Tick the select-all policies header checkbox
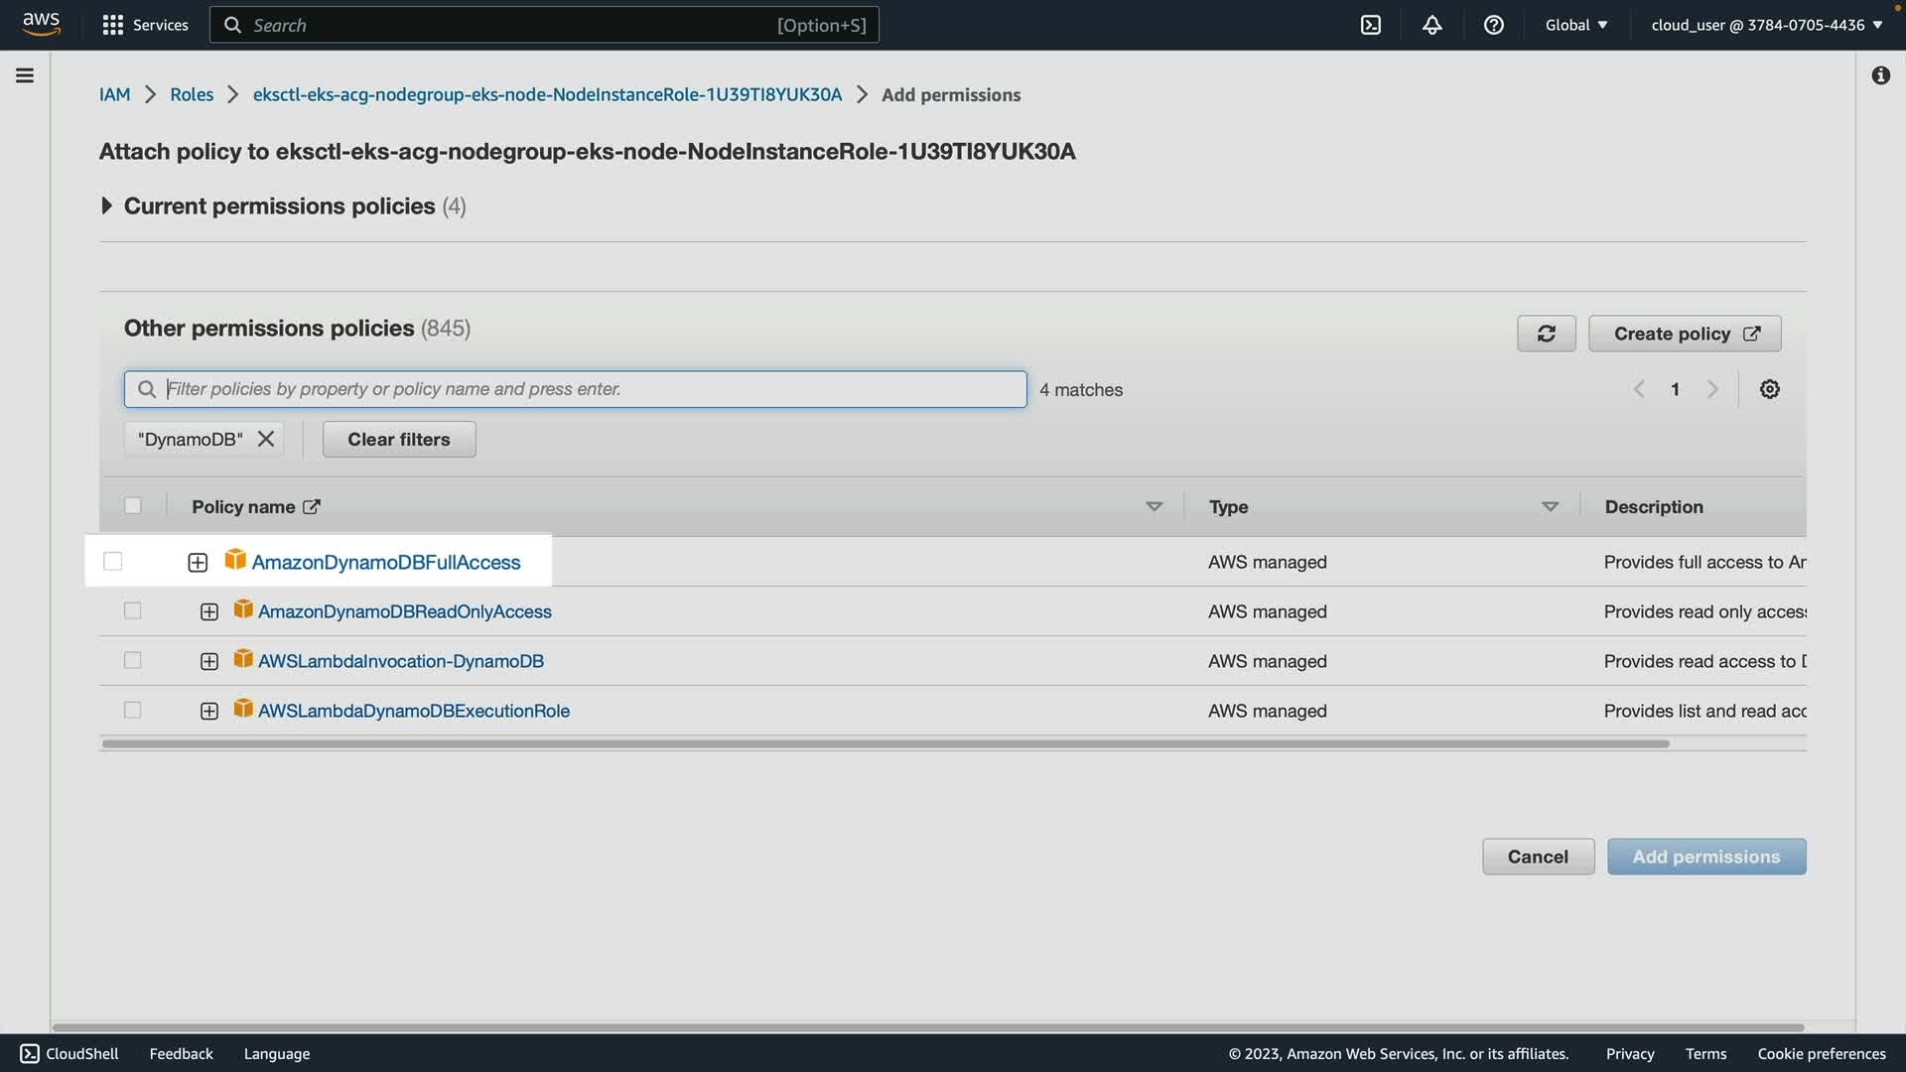Screen dimensions: 1906x1072 (x=132, y=506)
